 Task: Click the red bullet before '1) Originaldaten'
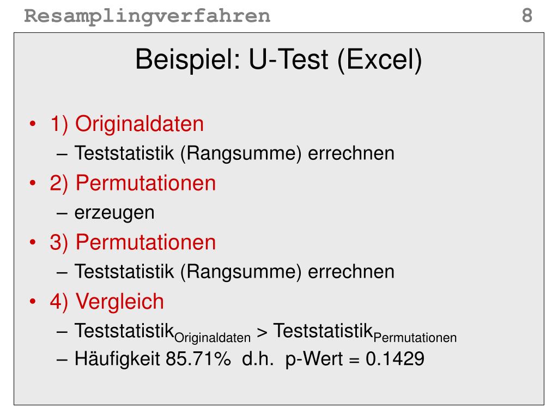click(33, 124)
